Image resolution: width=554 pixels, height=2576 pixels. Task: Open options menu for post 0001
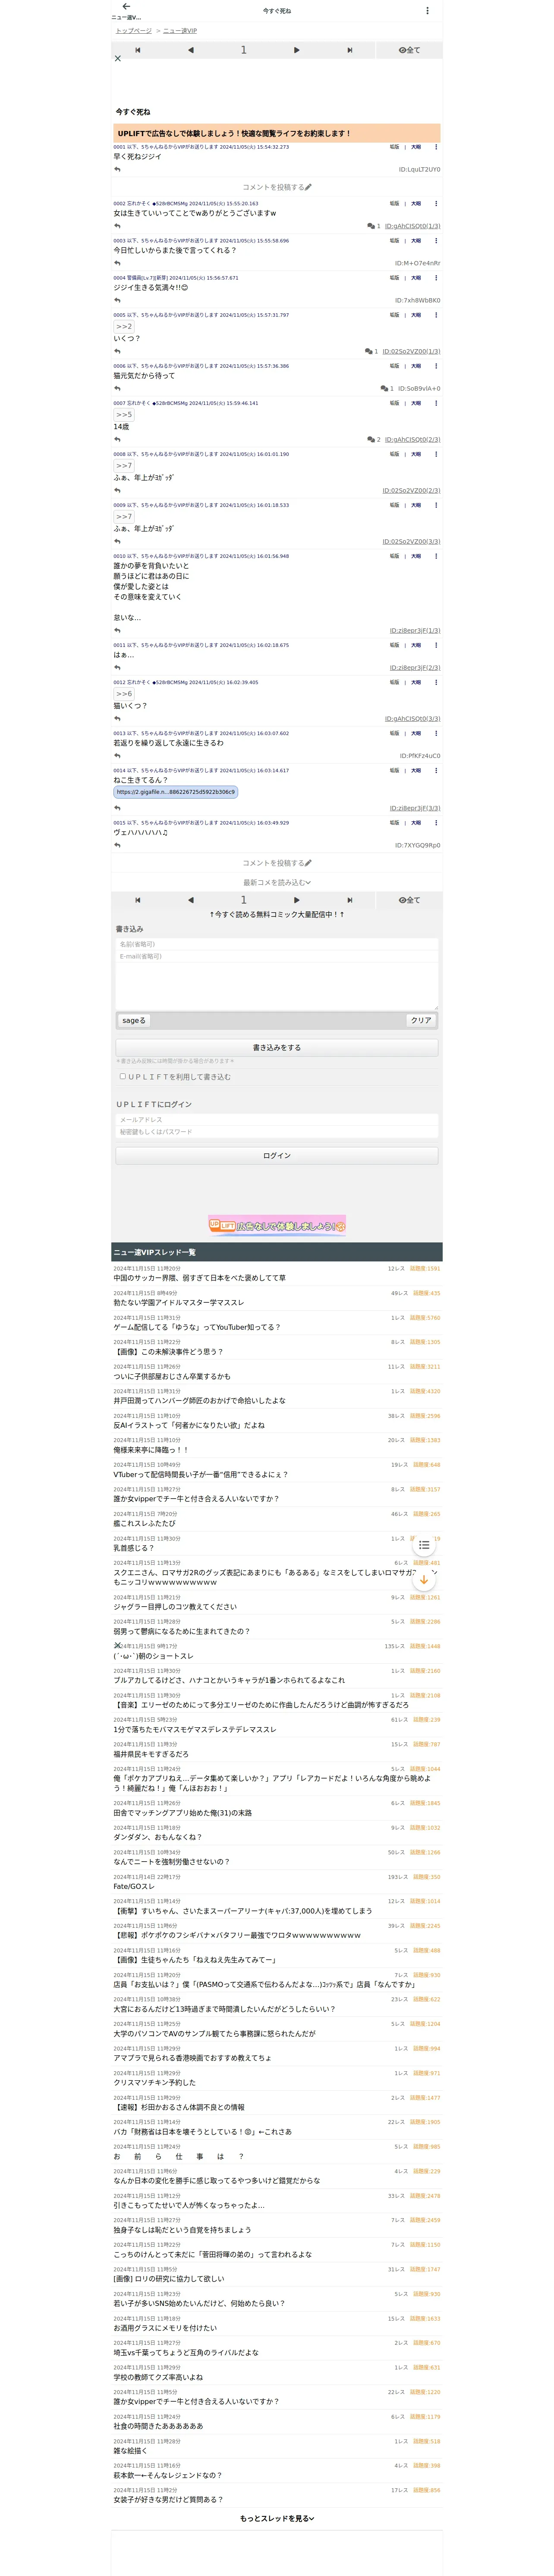[435, 147]
